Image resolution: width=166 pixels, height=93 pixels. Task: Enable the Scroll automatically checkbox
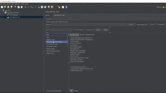[x=47, y=91]
